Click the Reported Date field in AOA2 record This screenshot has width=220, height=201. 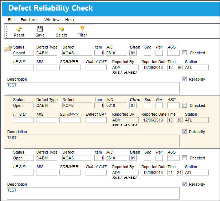pyautogui.click(x=153, y=120)
